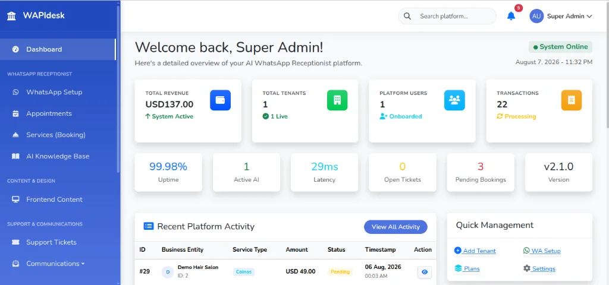Click the Total Revenue wallet icon

[220, 100]
